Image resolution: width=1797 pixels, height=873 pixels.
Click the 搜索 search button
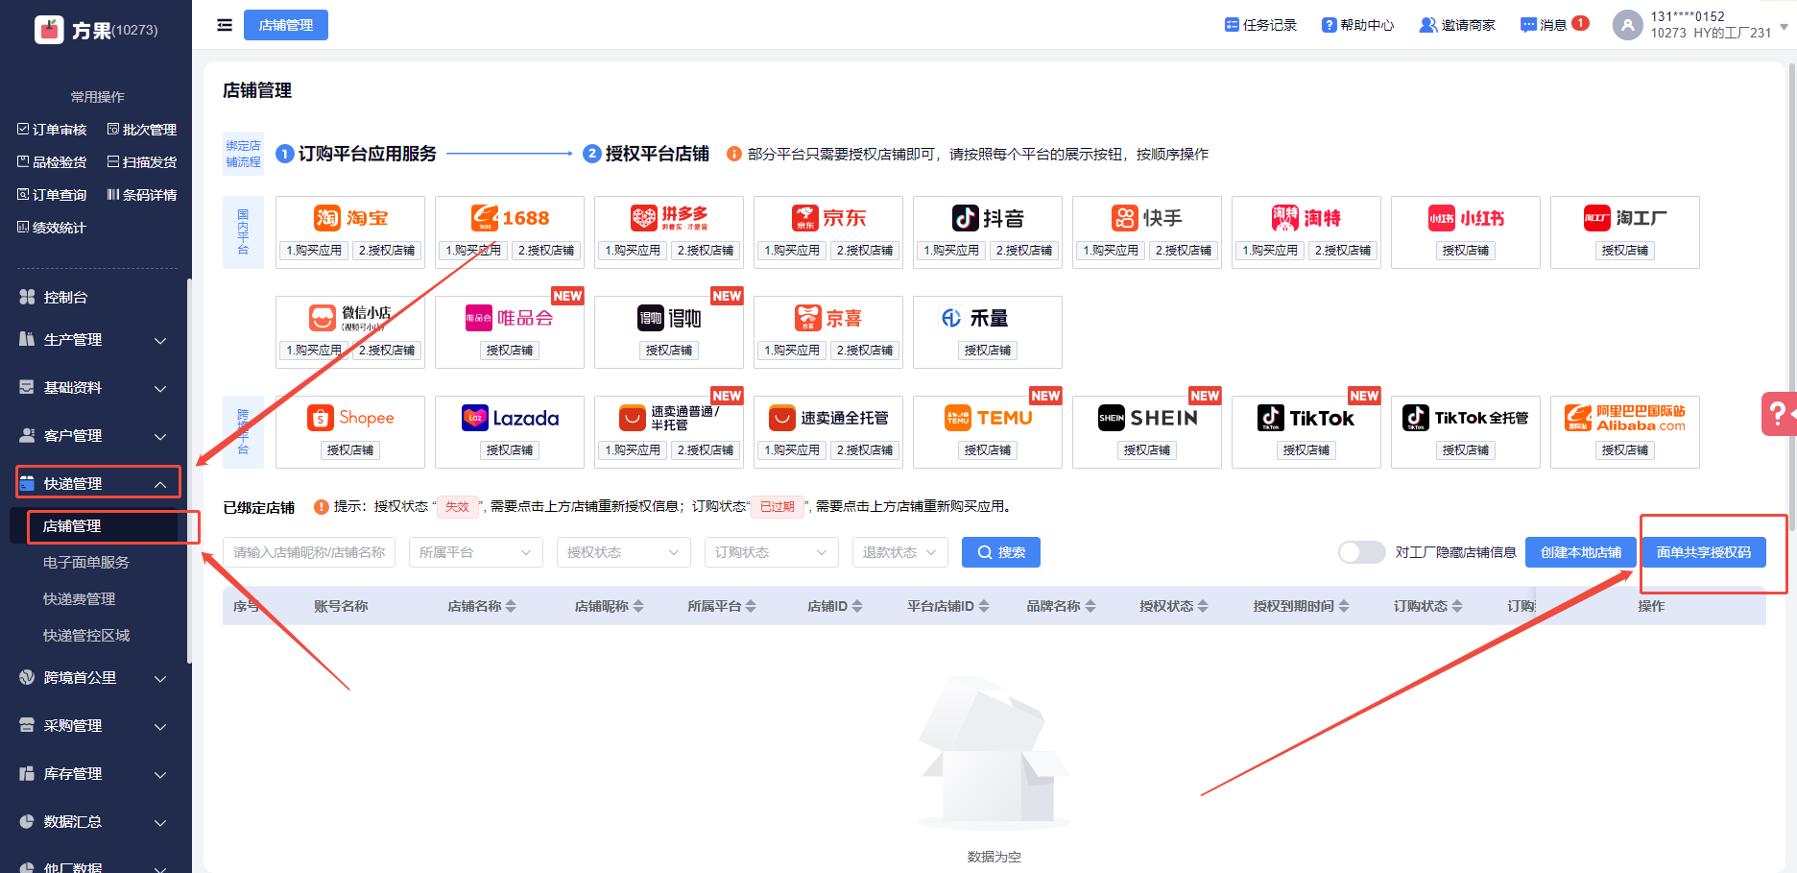pyautogui.click(x=1001, y=552)
